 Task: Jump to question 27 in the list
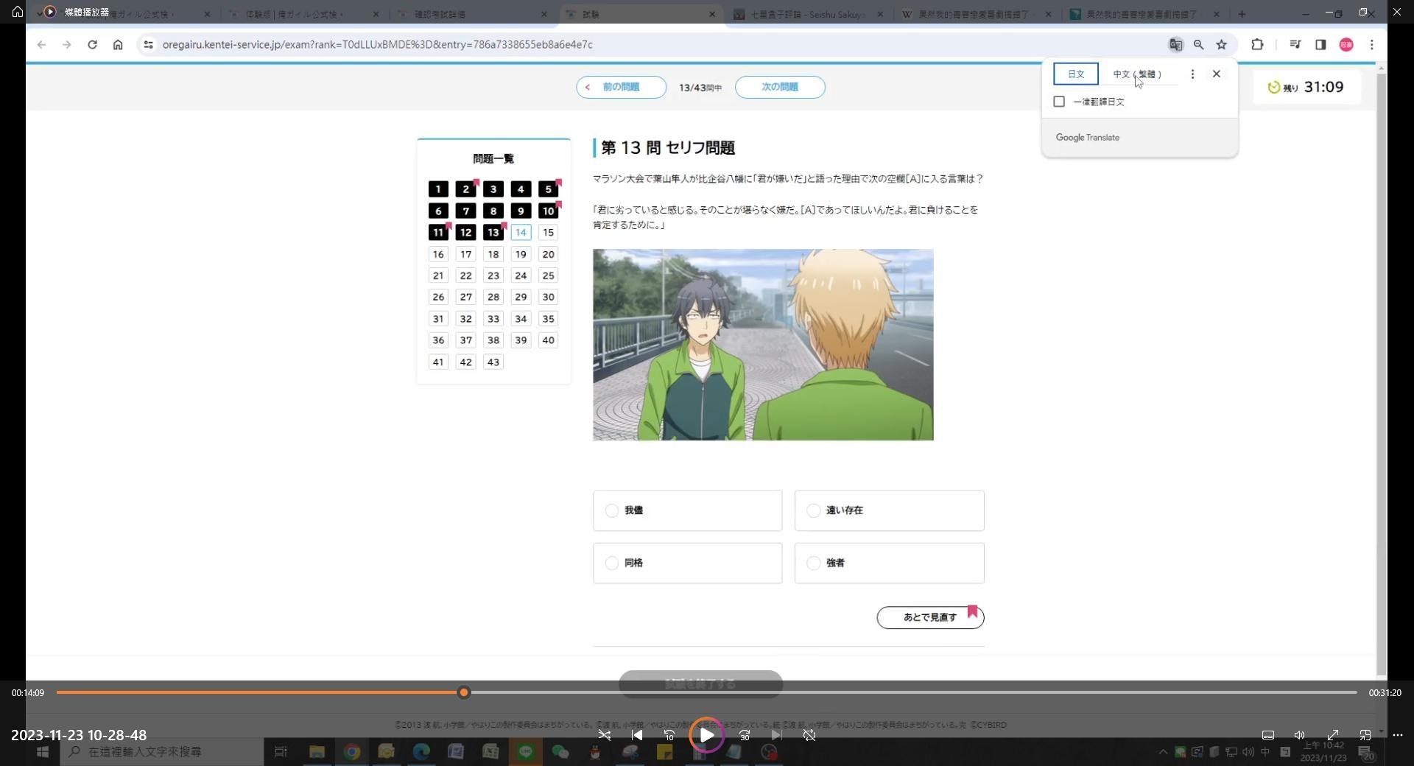pos(465,298)
